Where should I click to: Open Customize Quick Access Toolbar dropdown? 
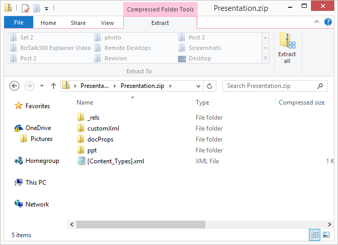coord(46,9)
